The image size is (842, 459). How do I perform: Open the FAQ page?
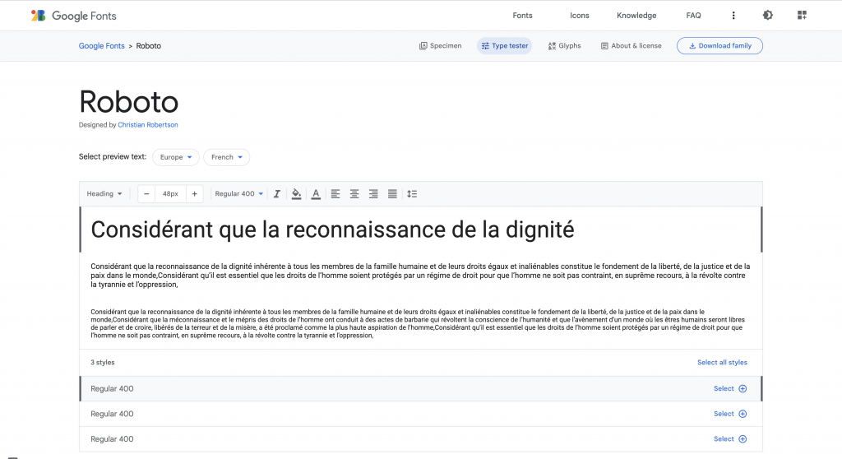click(x=693, y=16)
